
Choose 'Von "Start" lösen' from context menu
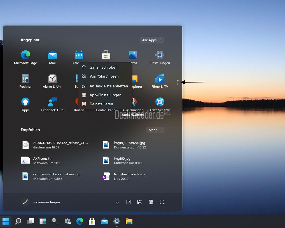[105, 76]
